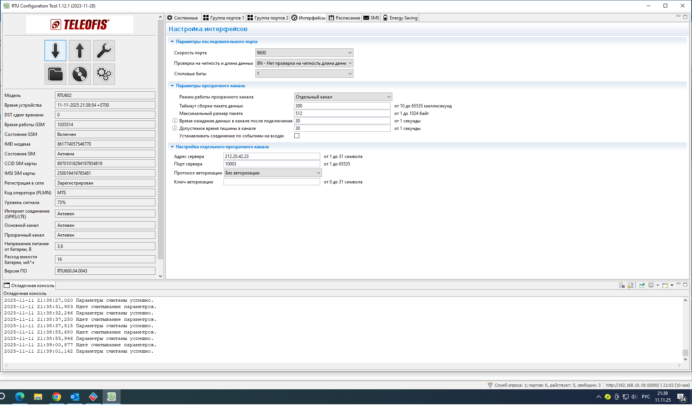Switch to the Системные tab
The image size is (692, 405).
tap(183, 18)
